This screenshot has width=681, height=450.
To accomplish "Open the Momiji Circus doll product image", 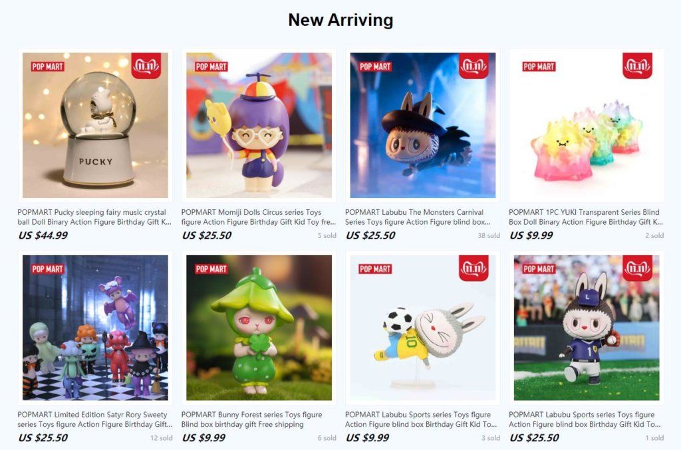I will coord(259,126).
